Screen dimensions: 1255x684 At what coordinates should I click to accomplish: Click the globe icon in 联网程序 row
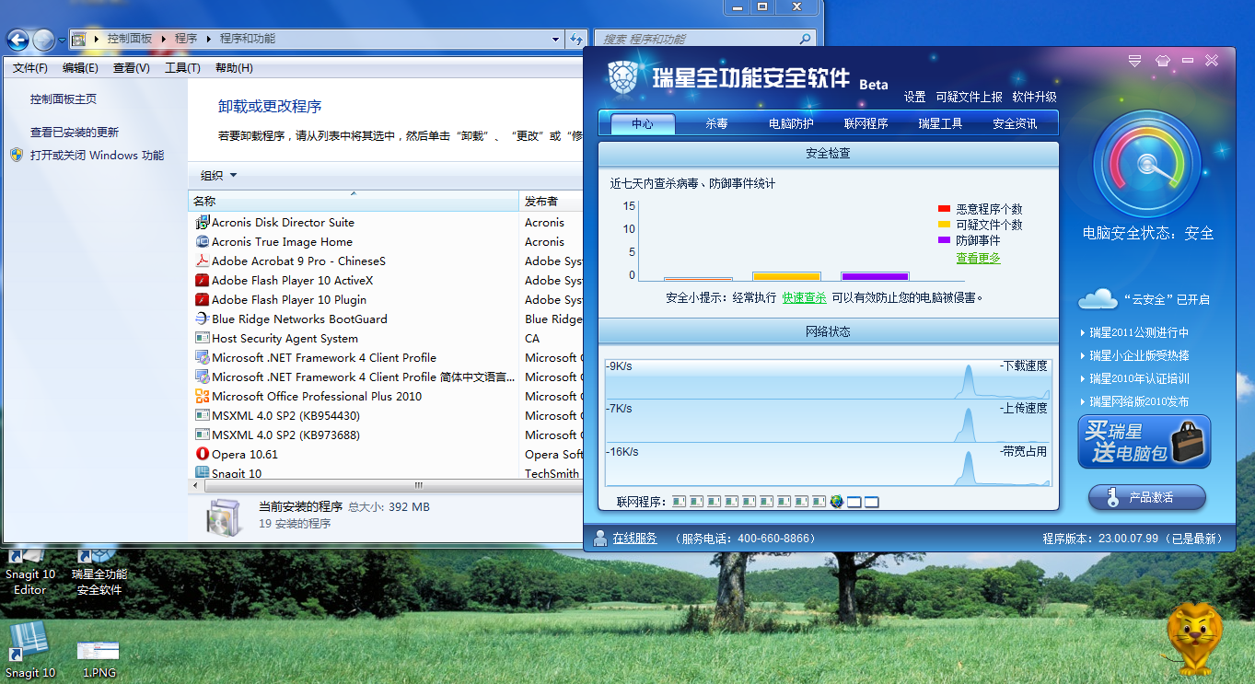point(836,502)
